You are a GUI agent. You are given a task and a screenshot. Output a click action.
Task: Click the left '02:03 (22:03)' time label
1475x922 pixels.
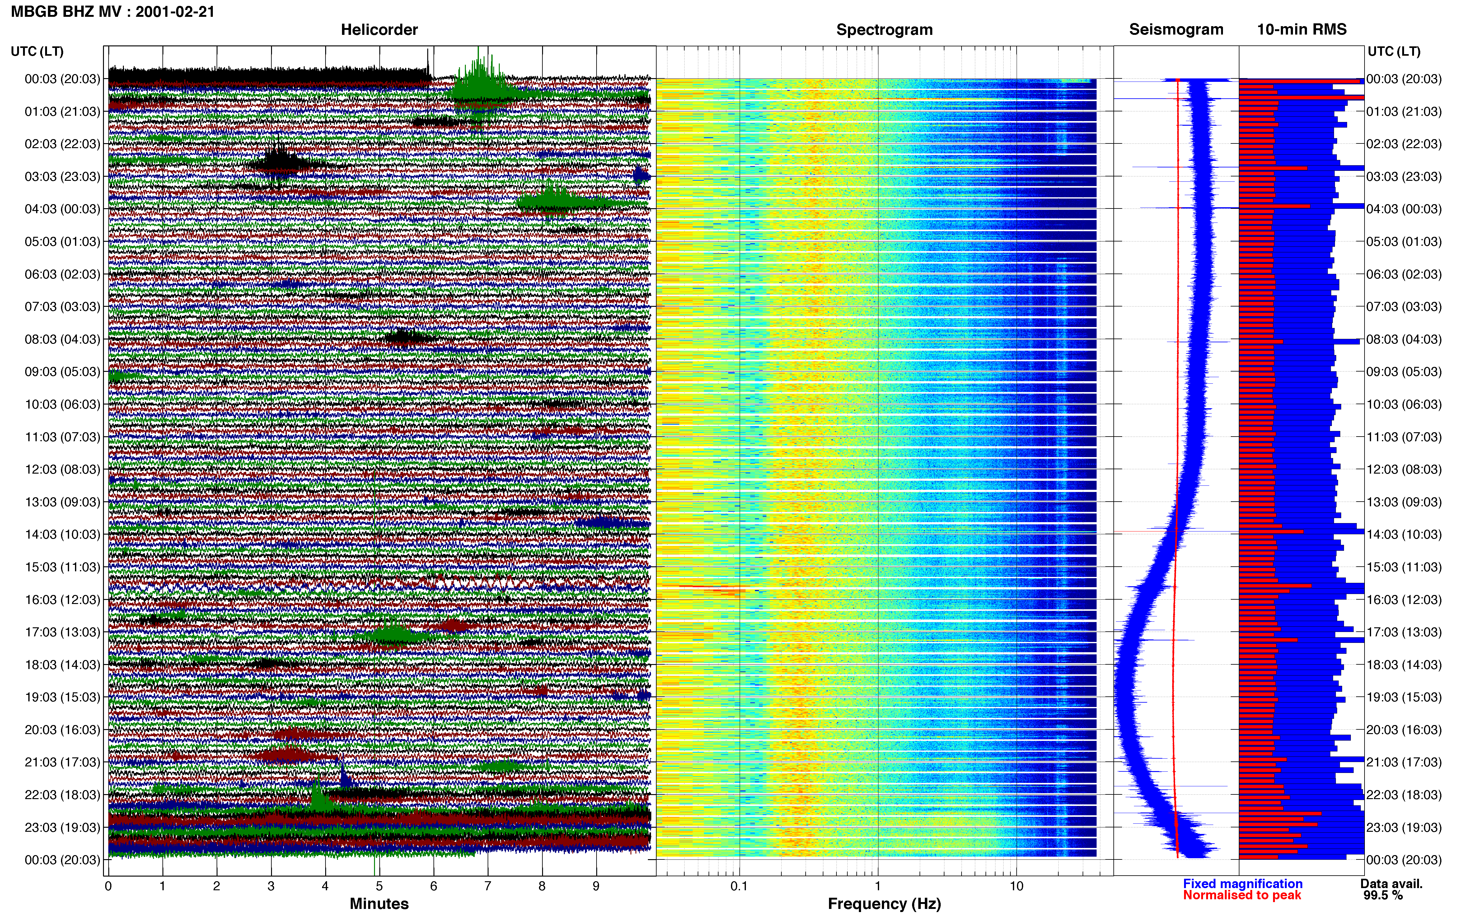[62, 144]
